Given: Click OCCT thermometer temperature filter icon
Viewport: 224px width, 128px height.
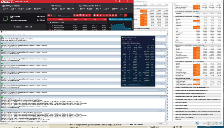Looking at the screenshot, I should click(x=94, y=15).
